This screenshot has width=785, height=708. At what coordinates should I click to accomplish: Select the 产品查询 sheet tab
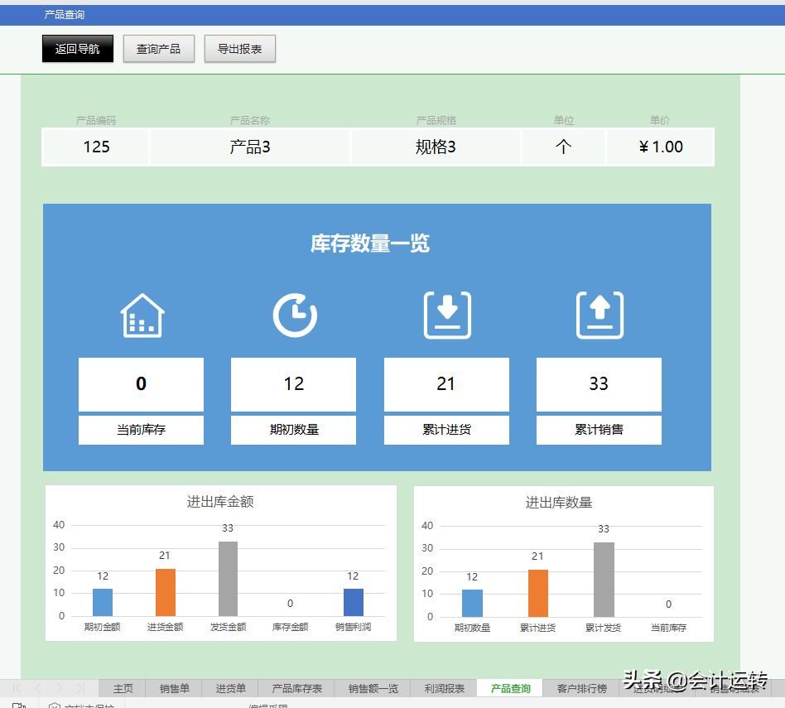[510, 688]
